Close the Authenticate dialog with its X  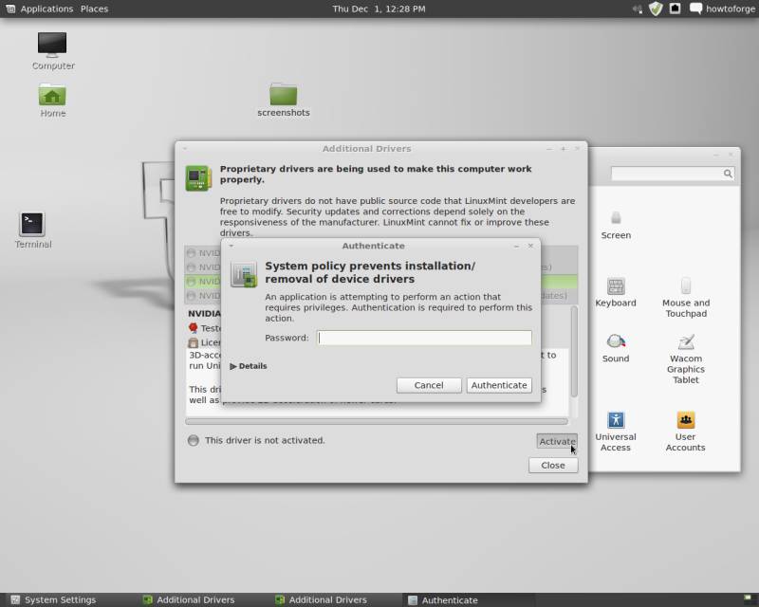(x=530, y=246)
